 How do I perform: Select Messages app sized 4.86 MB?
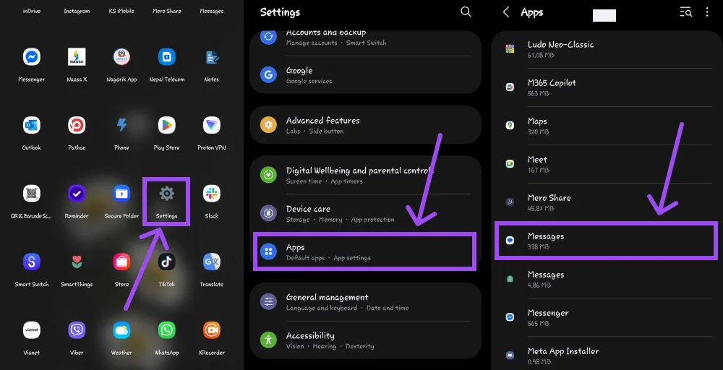click(x=606, y=278)
